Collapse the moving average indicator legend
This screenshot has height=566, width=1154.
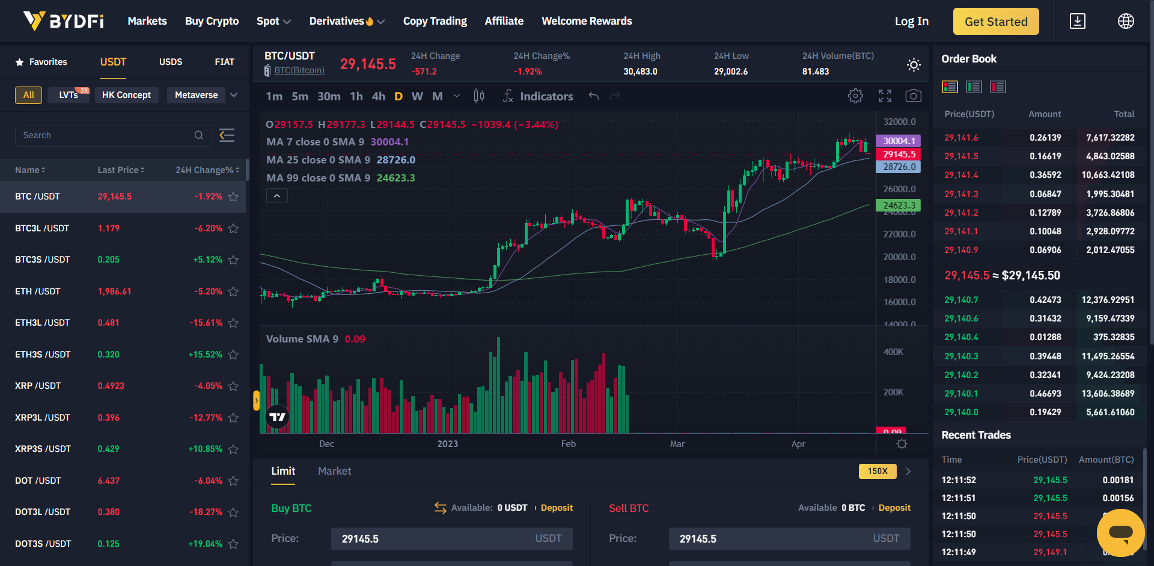point(276,196)
